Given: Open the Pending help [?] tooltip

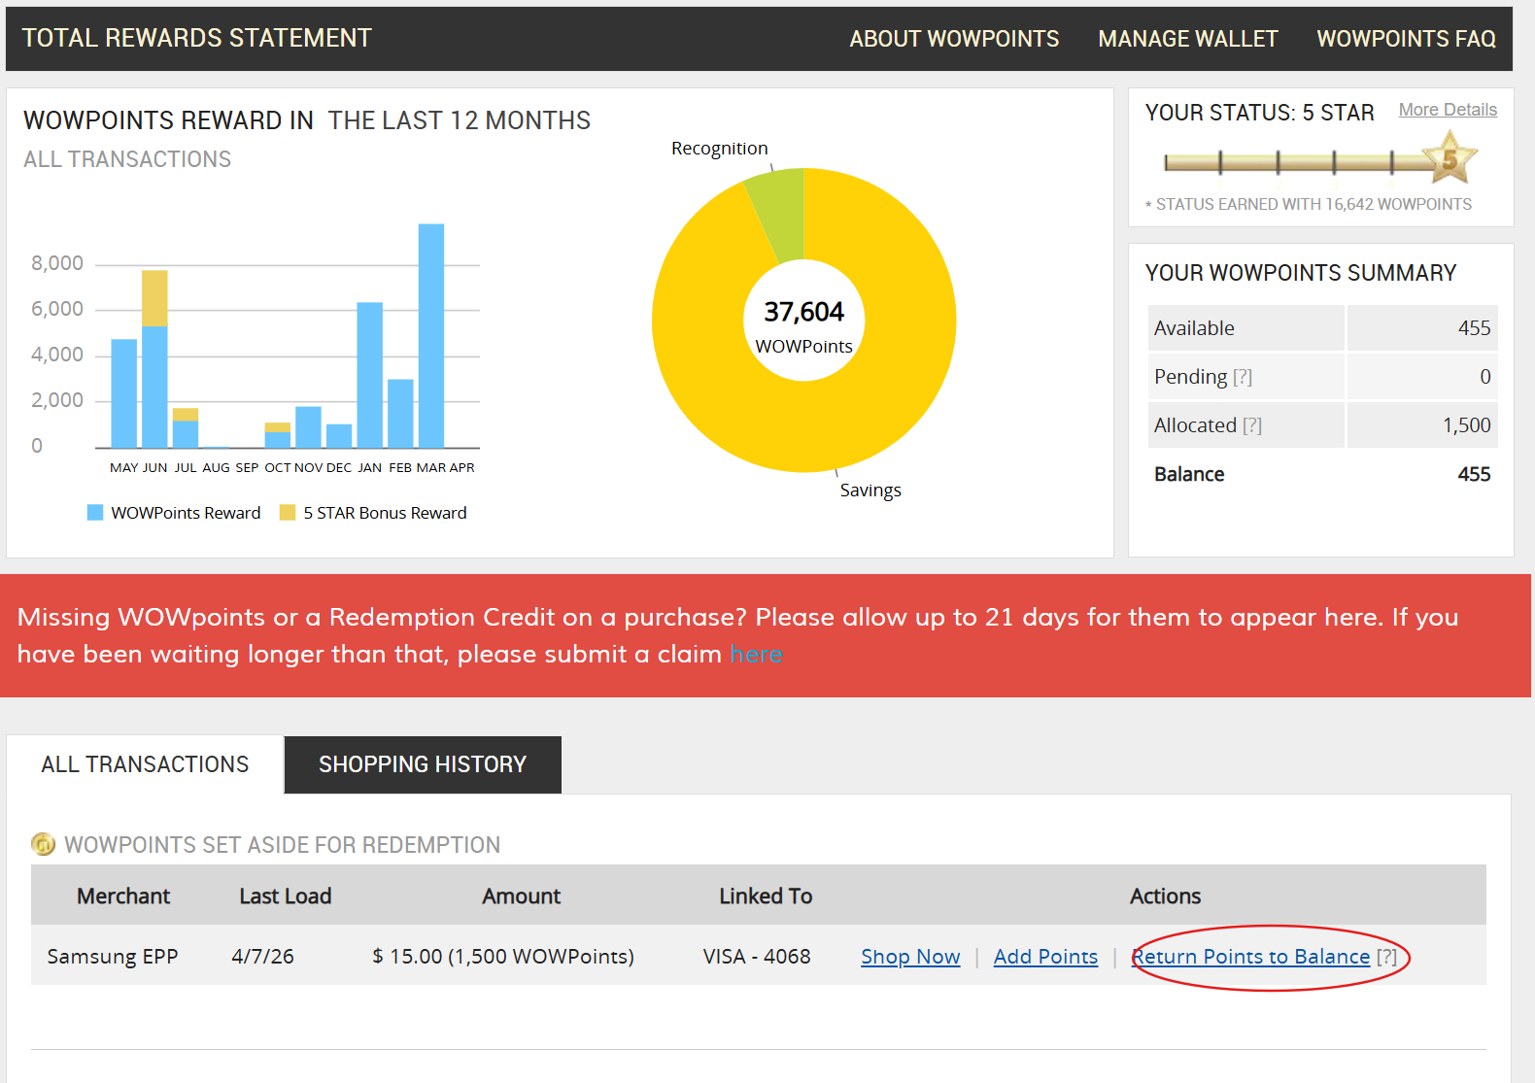Looking at the screenshot, I should [1242, 377].
